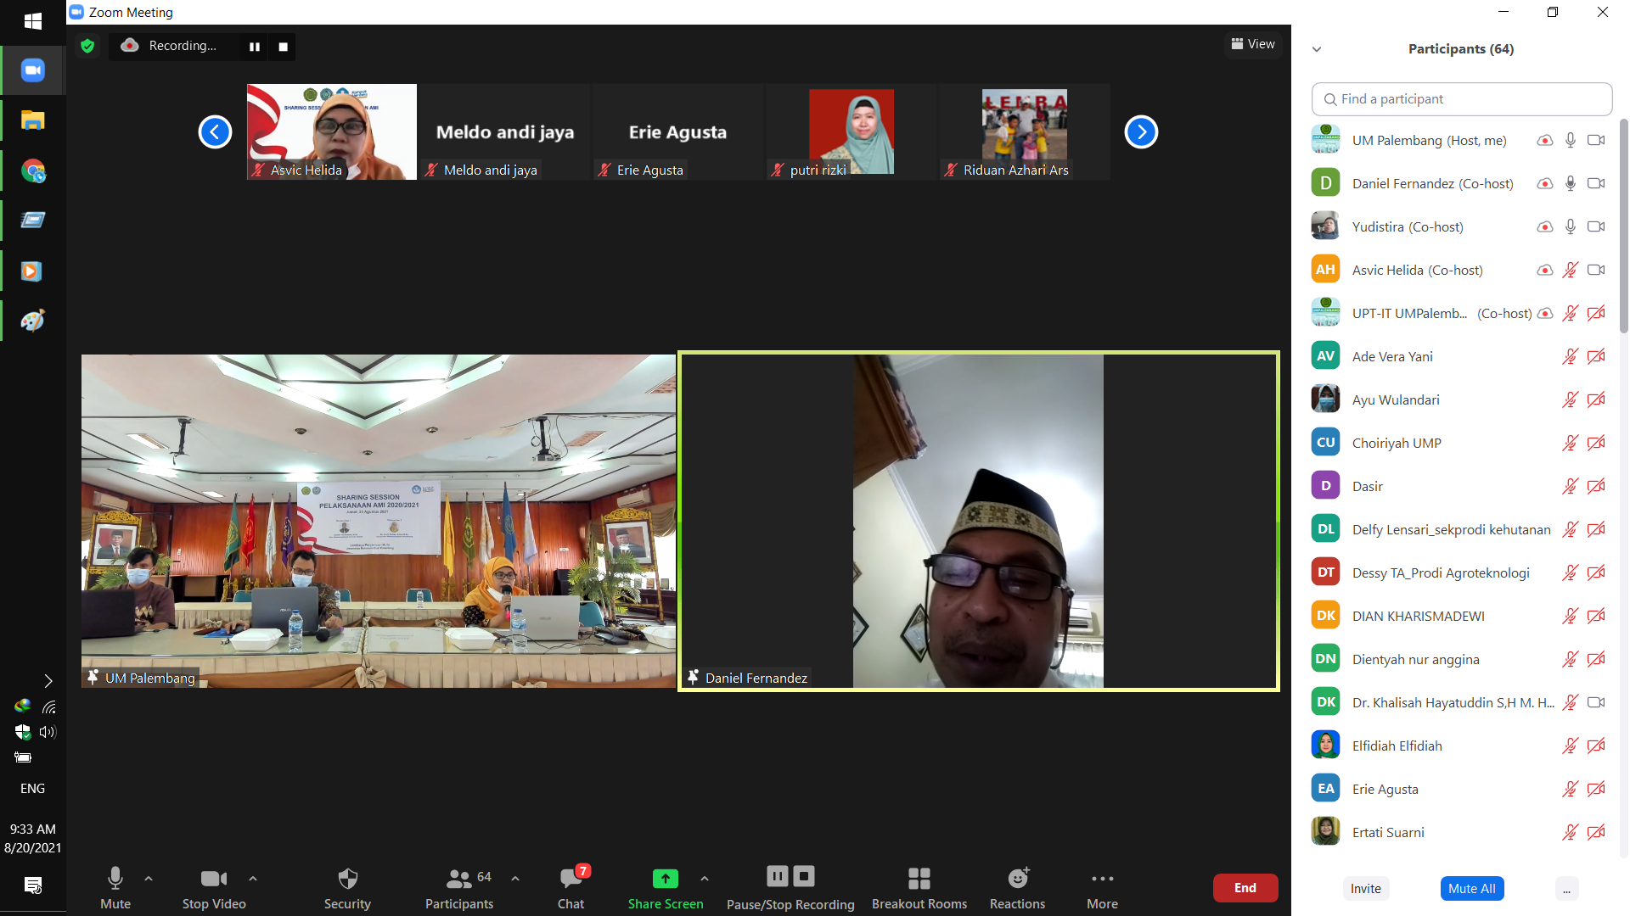Click the green encryption shield icon

[87, 46]
